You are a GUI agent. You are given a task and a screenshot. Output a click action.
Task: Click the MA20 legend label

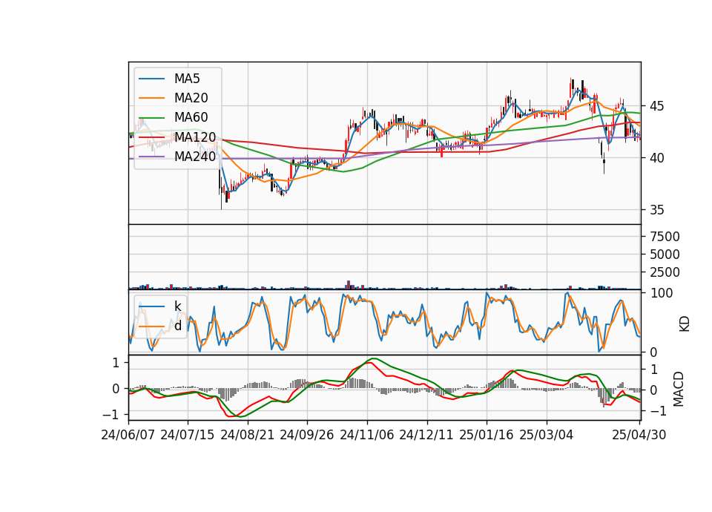[191, 98]
